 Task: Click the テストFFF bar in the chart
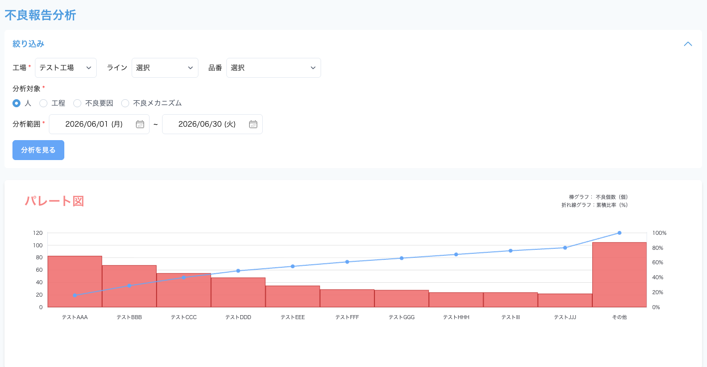tap(347, 298)
